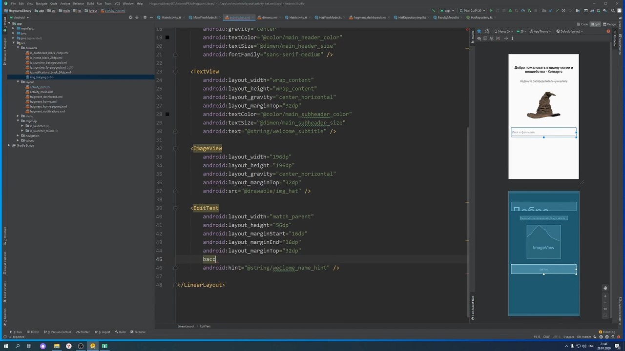This screenshot has width=625, height=351.
Task: Collapse the layout folder
Action: pyautogui.click(x=18, y=82)
